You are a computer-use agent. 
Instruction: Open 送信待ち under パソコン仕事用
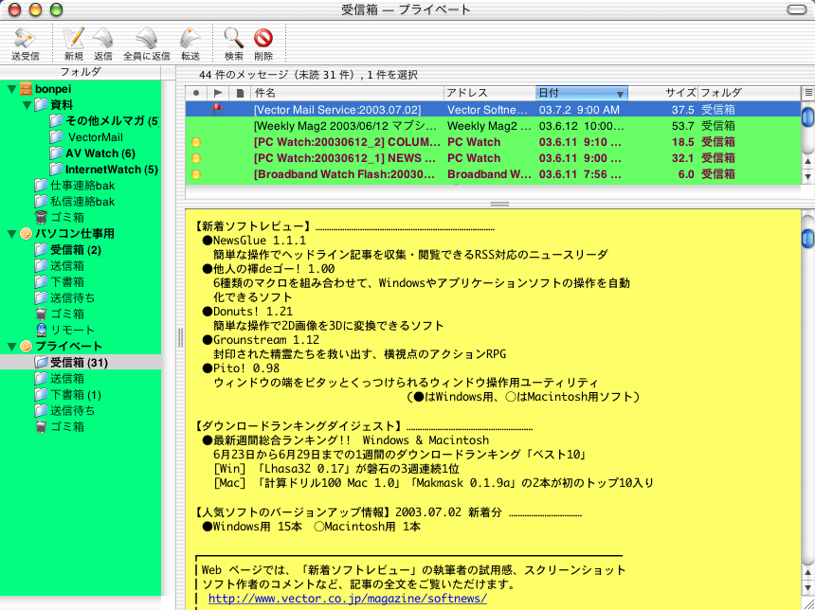click(x=64, y=298)
